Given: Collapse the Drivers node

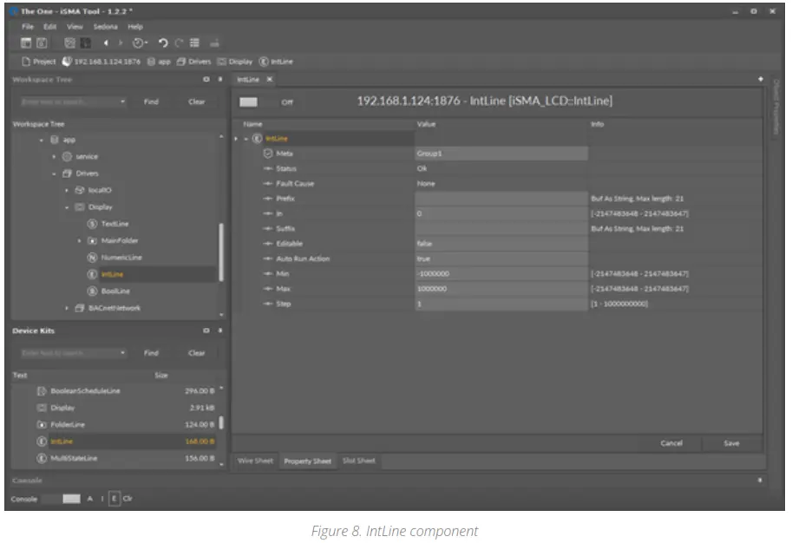Looking at the screenshot, I should [54, 173].
